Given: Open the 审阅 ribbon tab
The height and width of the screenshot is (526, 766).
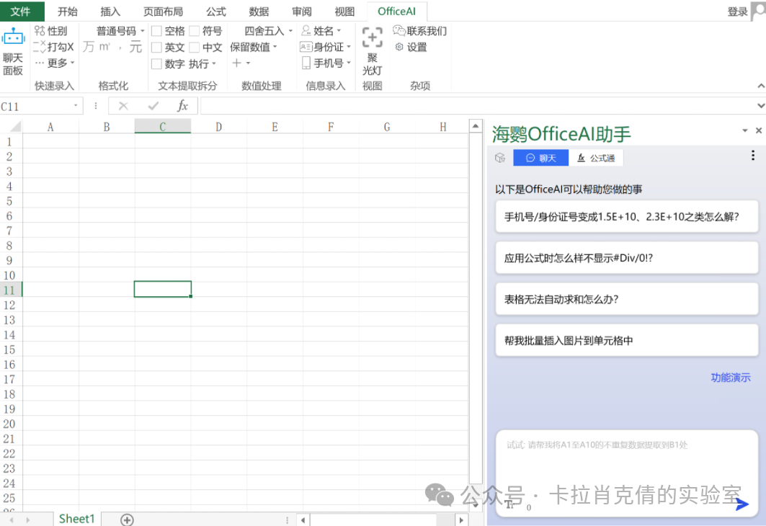Looking at the screenshot, I should [301, 11].
